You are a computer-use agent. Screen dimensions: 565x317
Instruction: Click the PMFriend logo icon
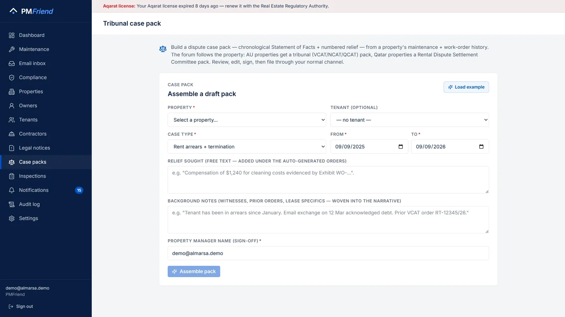pyautogui.click(x=13, y=11)
